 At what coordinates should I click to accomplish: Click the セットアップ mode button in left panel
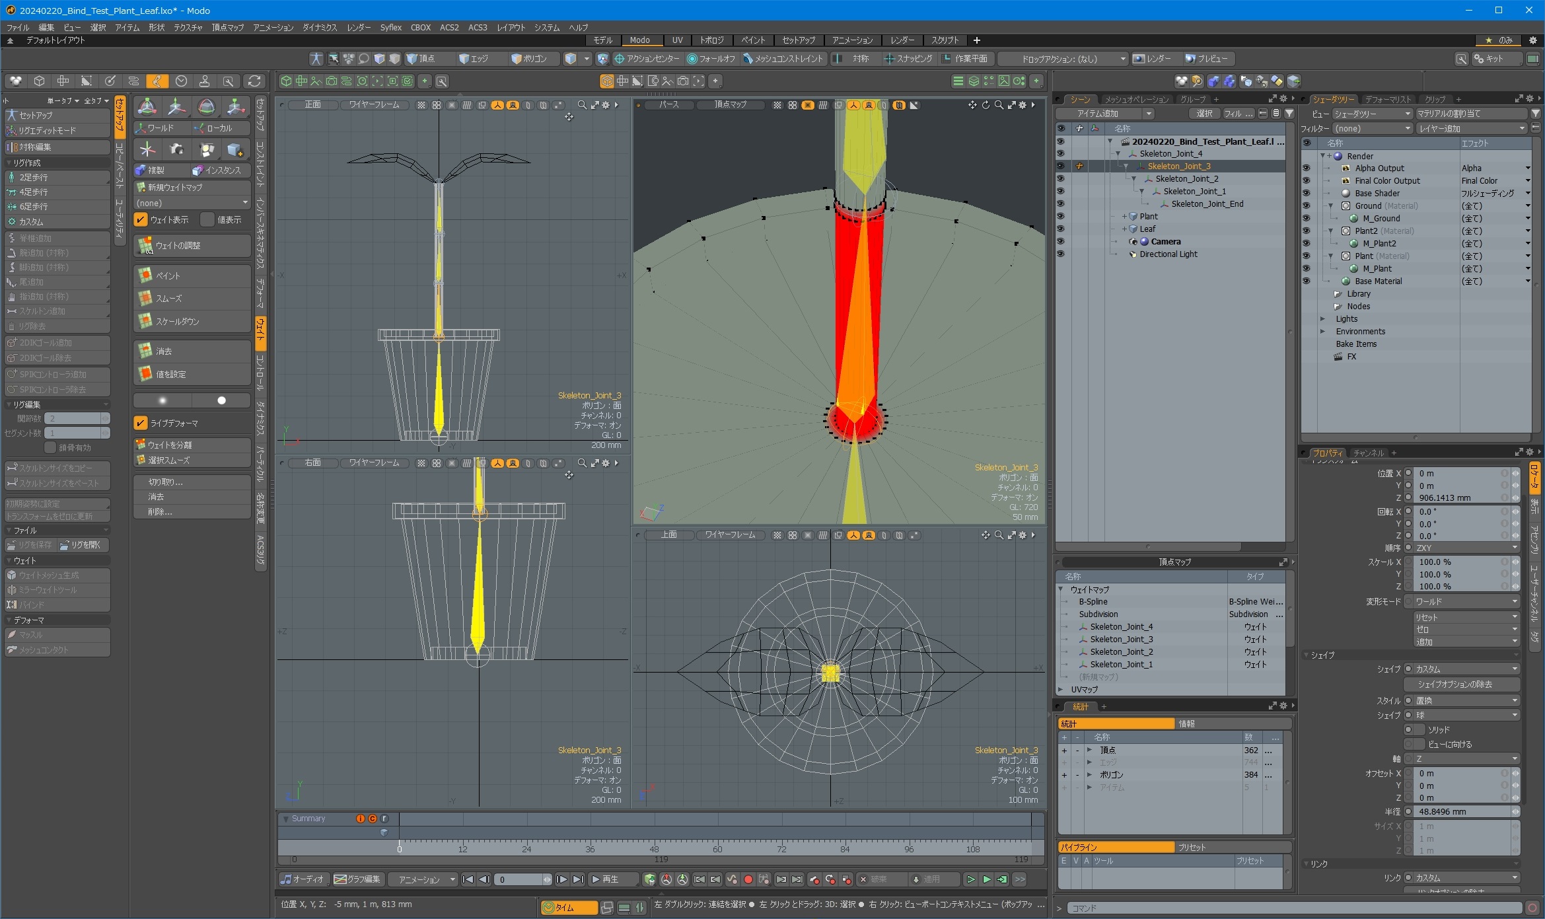(57, 115)
